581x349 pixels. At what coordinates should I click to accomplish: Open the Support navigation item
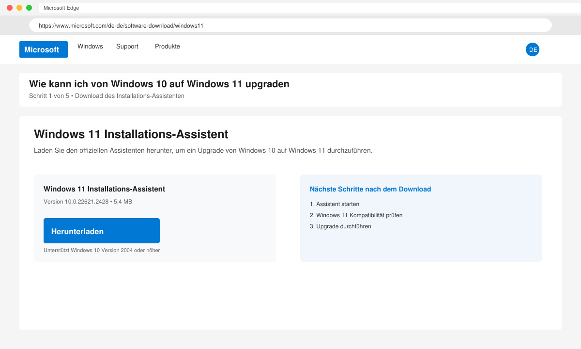point(127,47)
